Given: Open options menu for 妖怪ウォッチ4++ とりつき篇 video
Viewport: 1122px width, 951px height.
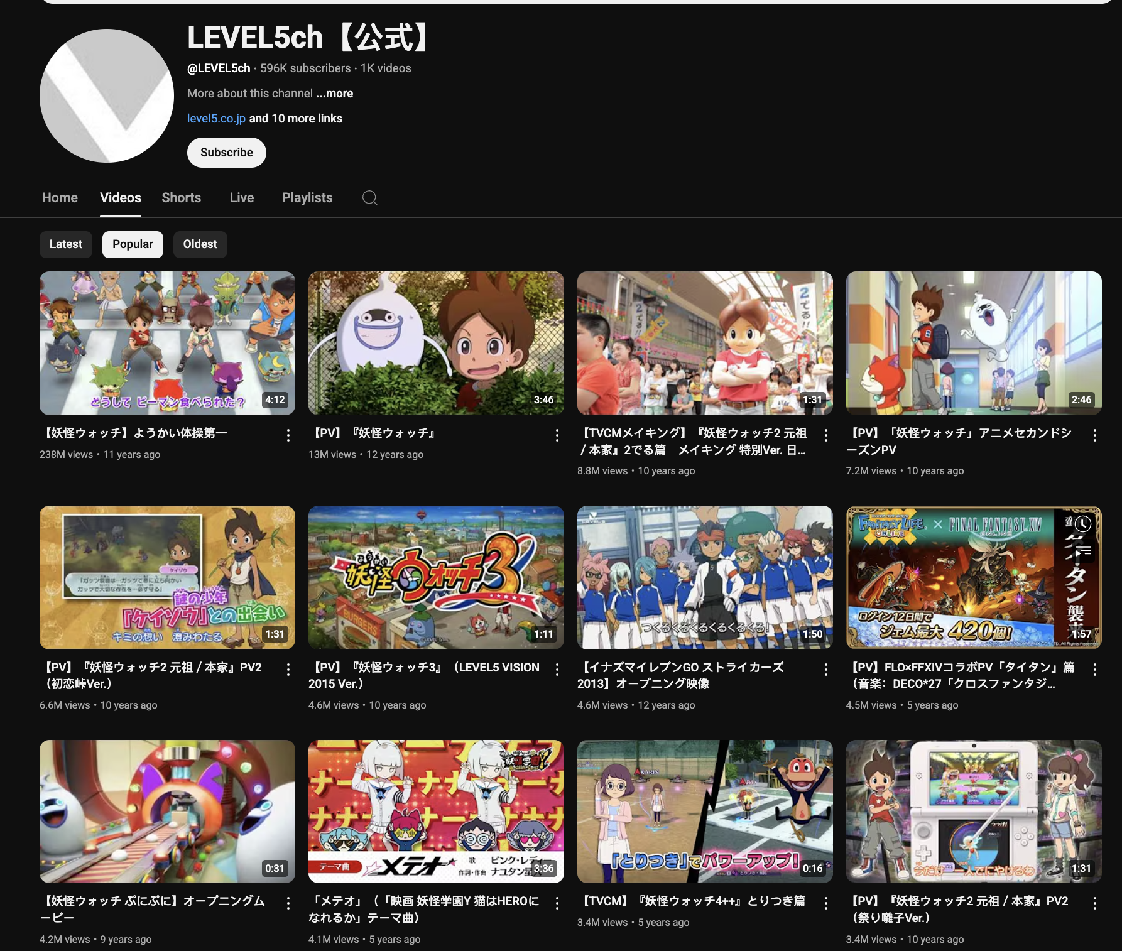Looking at the screenshot, I should (826, 903).
